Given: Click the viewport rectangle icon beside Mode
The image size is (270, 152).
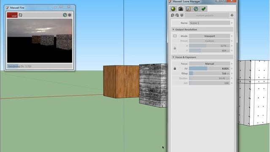Looking at the screenshot, I should (175, 36).
